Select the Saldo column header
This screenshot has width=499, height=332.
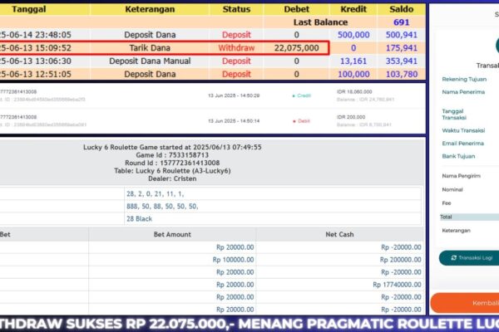point(402,9)
